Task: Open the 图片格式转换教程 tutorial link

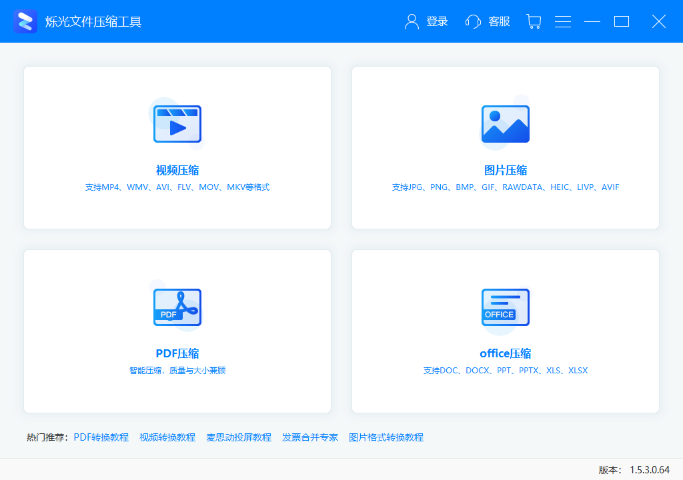Action: 386,437
